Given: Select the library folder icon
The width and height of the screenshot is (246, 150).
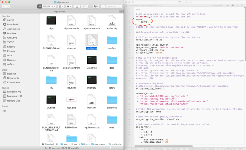Looking at the screenshot, I should pyautogui.click(x=112, y=80).
